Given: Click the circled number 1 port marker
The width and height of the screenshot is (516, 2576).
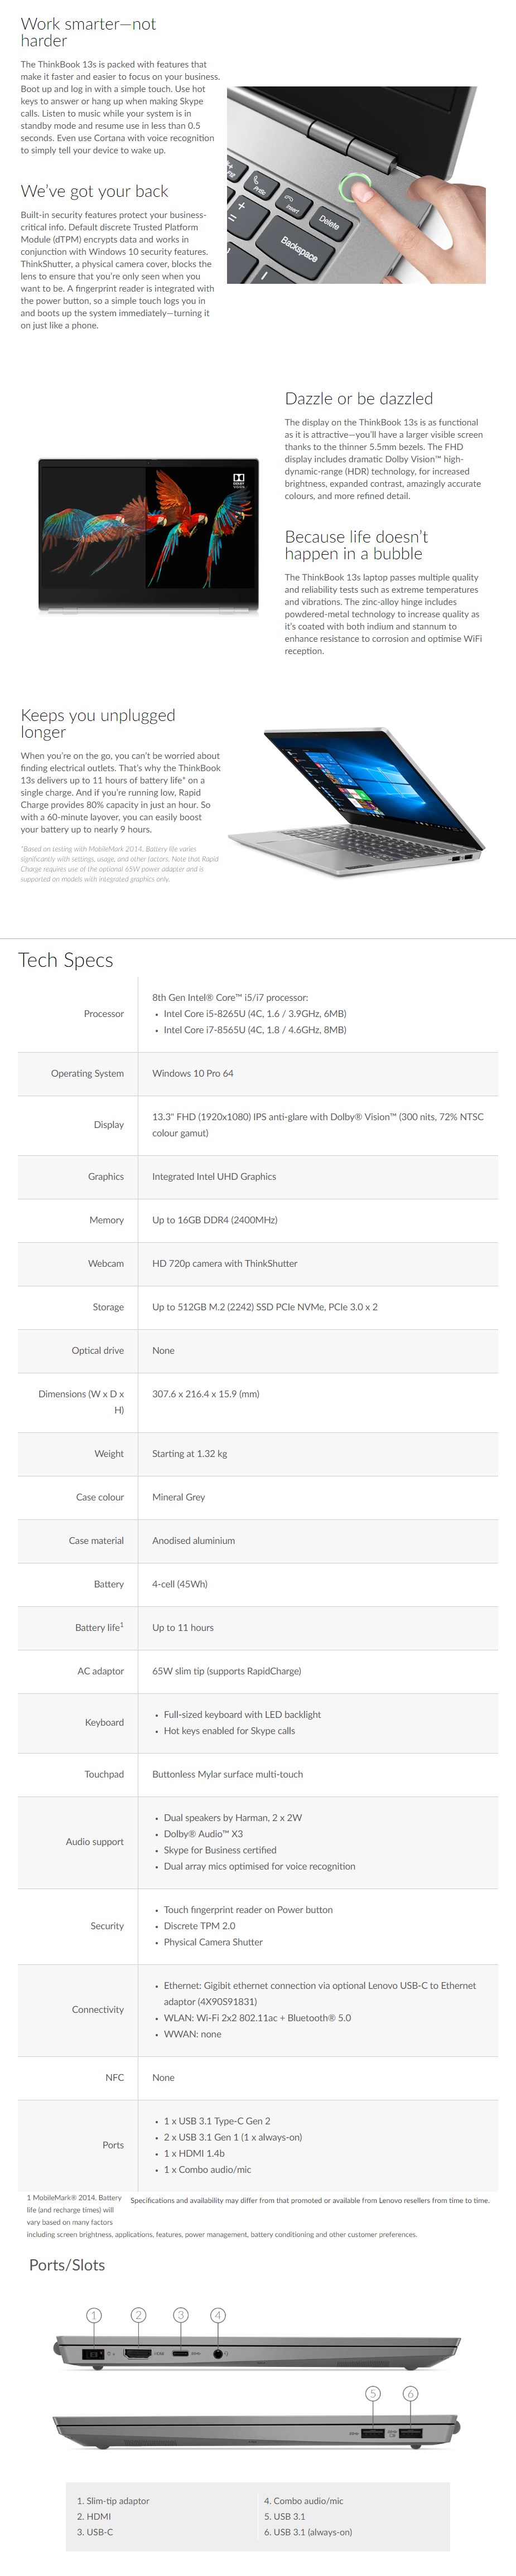Looking at the screenshot, I should [x=94, y=2315].
